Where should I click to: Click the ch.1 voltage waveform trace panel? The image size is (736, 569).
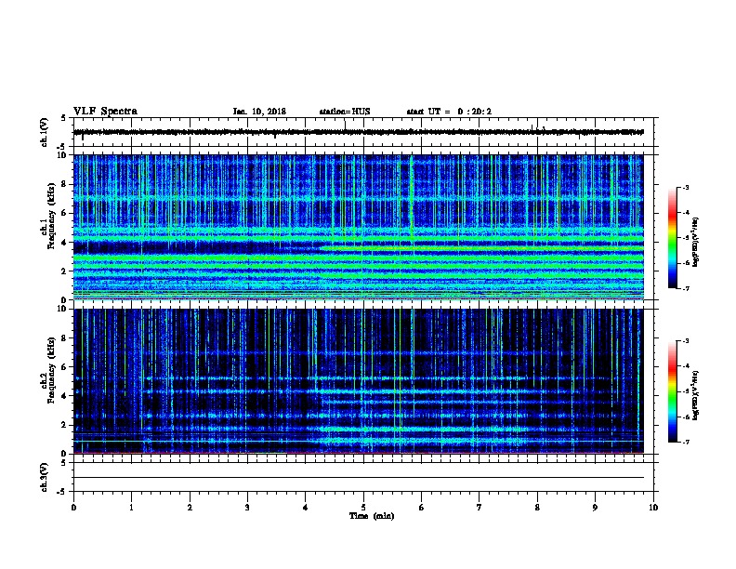point(363,132)
